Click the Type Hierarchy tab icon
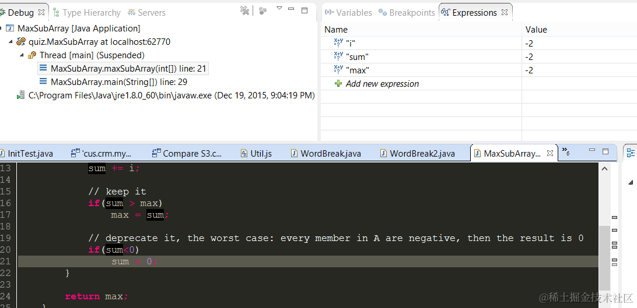This screenshot has width=637, height=308. [57, 13]
